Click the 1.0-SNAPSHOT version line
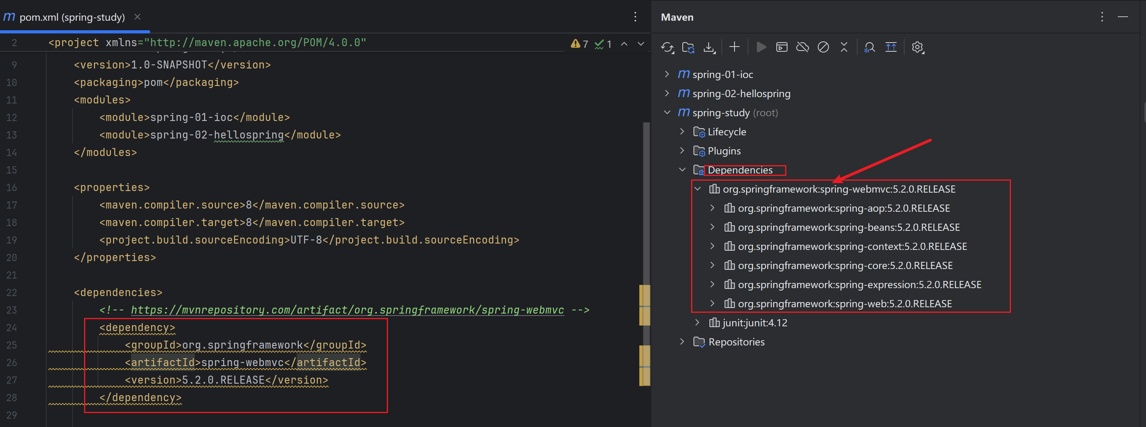The image size is (1146, 427). tap(172, 65)
